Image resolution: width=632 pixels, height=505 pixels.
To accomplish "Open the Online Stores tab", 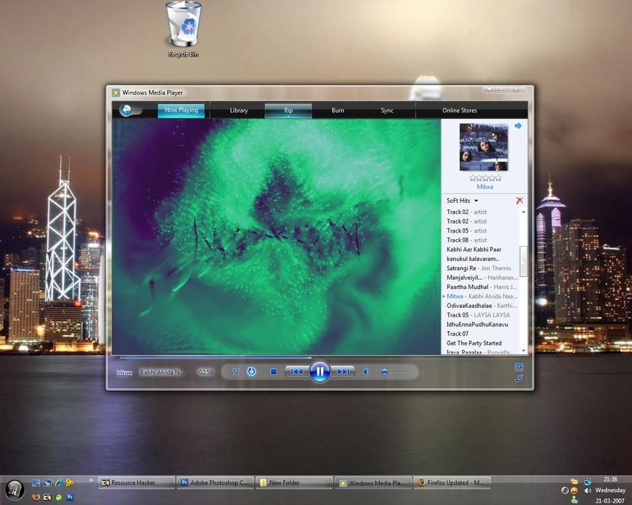I will pos(459,110).
